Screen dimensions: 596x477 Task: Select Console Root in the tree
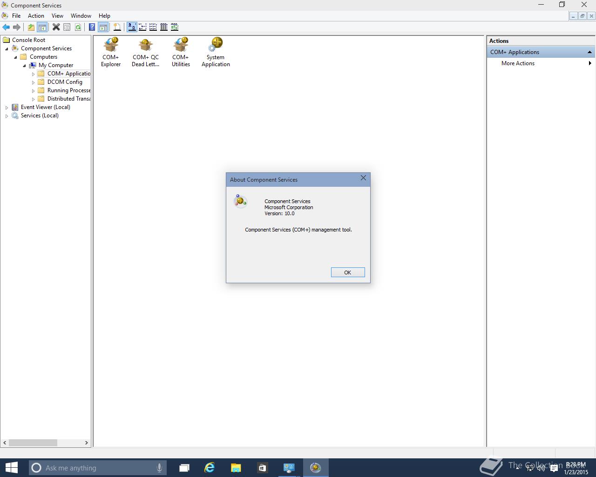(x=28, y=40)
